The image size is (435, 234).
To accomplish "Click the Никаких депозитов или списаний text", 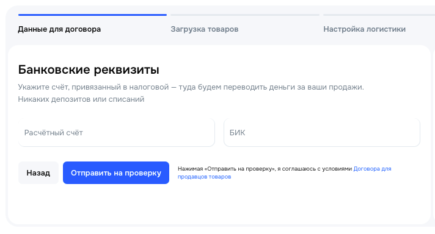I will (81, 99).
